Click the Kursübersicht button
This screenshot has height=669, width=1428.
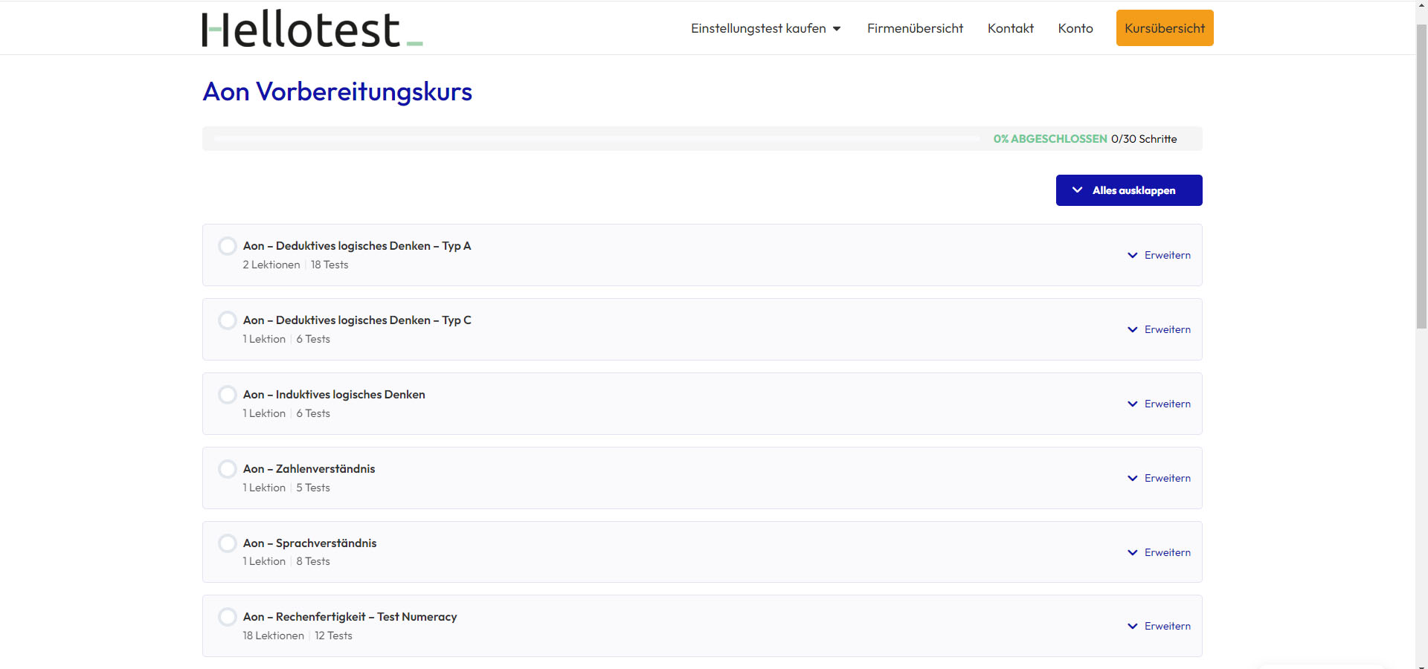coord(1165,28)
